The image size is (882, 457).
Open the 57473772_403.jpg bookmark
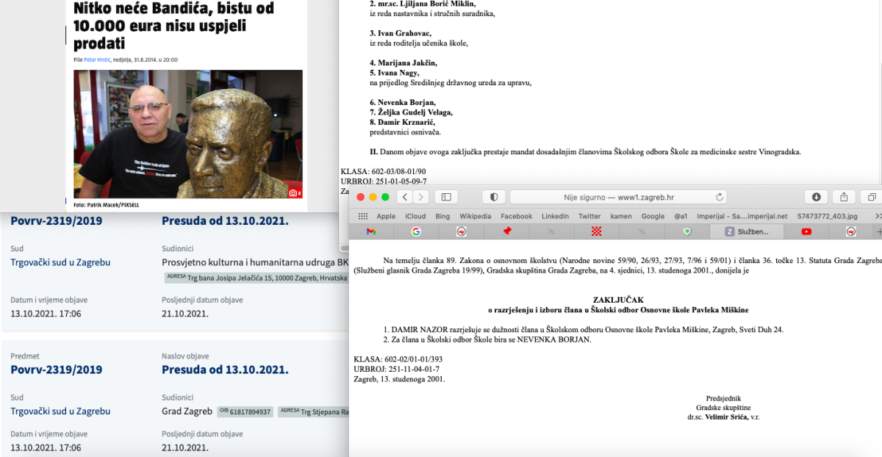coord(826,216)
